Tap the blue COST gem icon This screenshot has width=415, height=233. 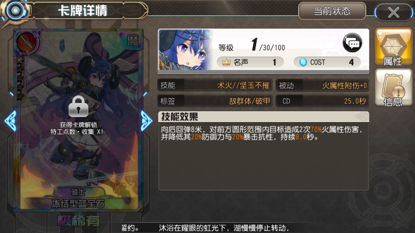(303, 62)
